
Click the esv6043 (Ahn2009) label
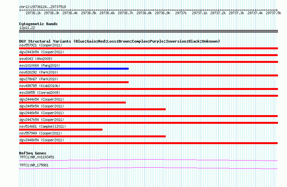click(x=36, y=59)
